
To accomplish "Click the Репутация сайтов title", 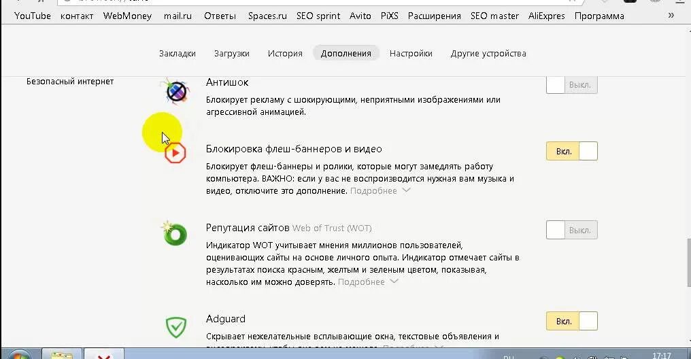I will click(x=248, y=228).
